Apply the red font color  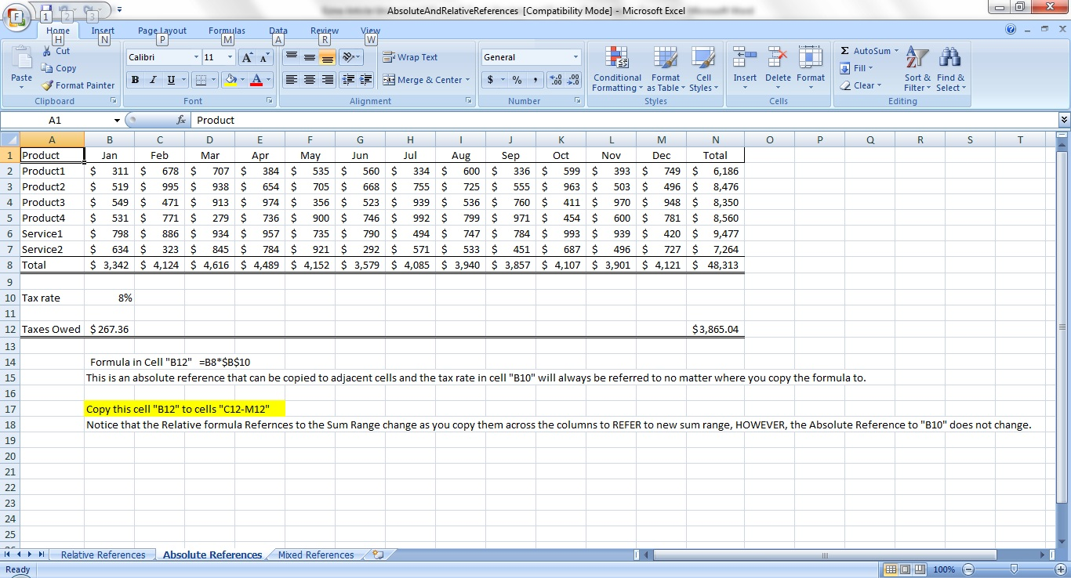[x=256, y=80]
